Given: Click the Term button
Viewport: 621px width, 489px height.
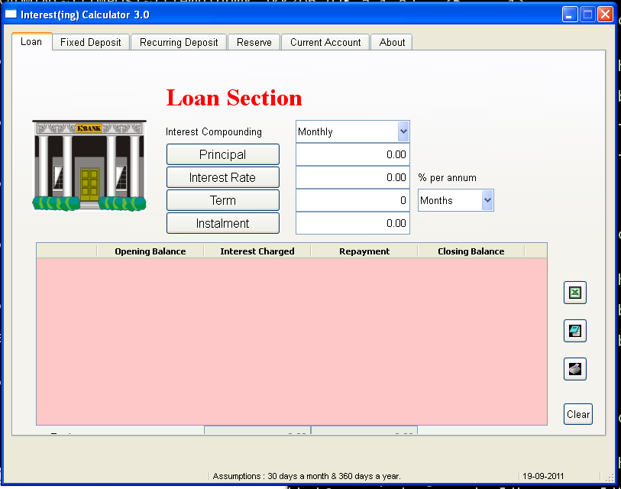Looking at the screenshot, I should 222,200.
